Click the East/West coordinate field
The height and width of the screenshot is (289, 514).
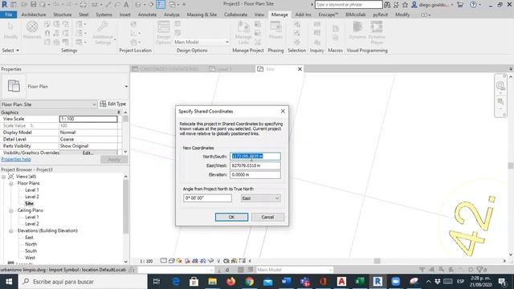[x=255, y=166]
